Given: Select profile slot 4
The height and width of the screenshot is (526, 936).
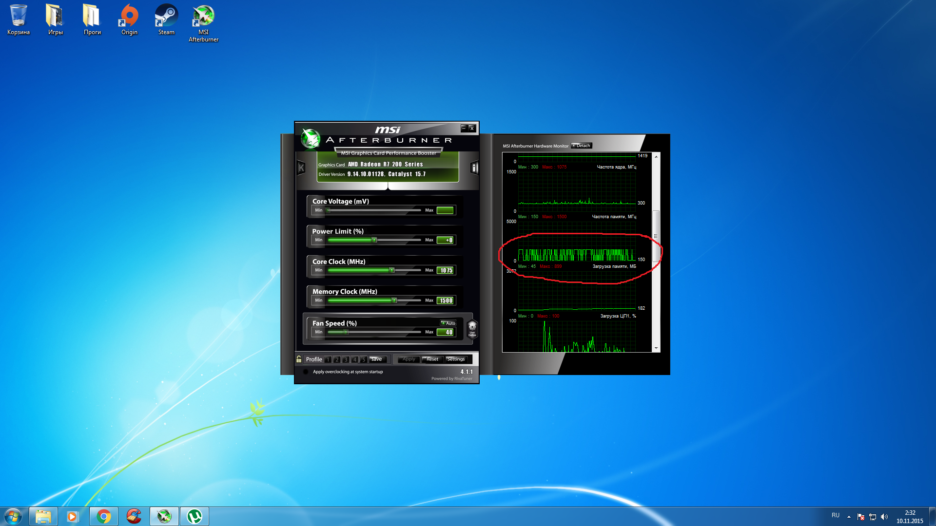Looking at the screenshot, I should coord(354,359).
